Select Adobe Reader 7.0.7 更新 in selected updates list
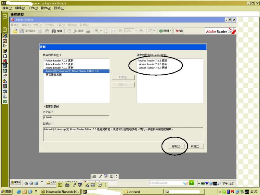 coord(153,68)
